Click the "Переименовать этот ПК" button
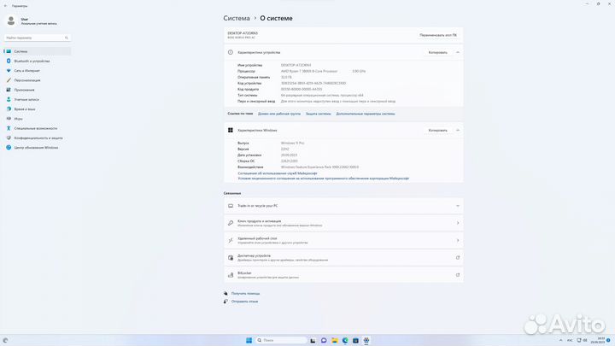This screenshot has width=615, height=346. [438, 35]
